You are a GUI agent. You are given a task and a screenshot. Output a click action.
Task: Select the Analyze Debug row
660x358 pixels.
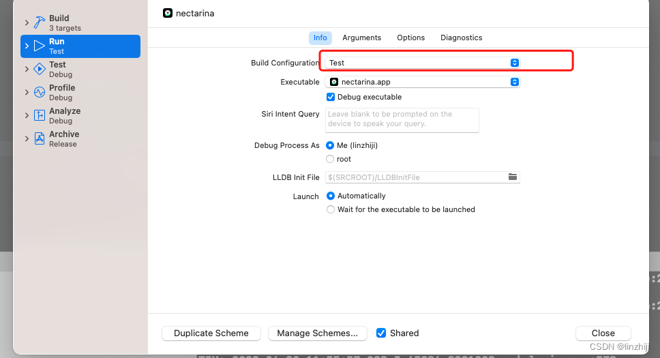coord(80,115)
